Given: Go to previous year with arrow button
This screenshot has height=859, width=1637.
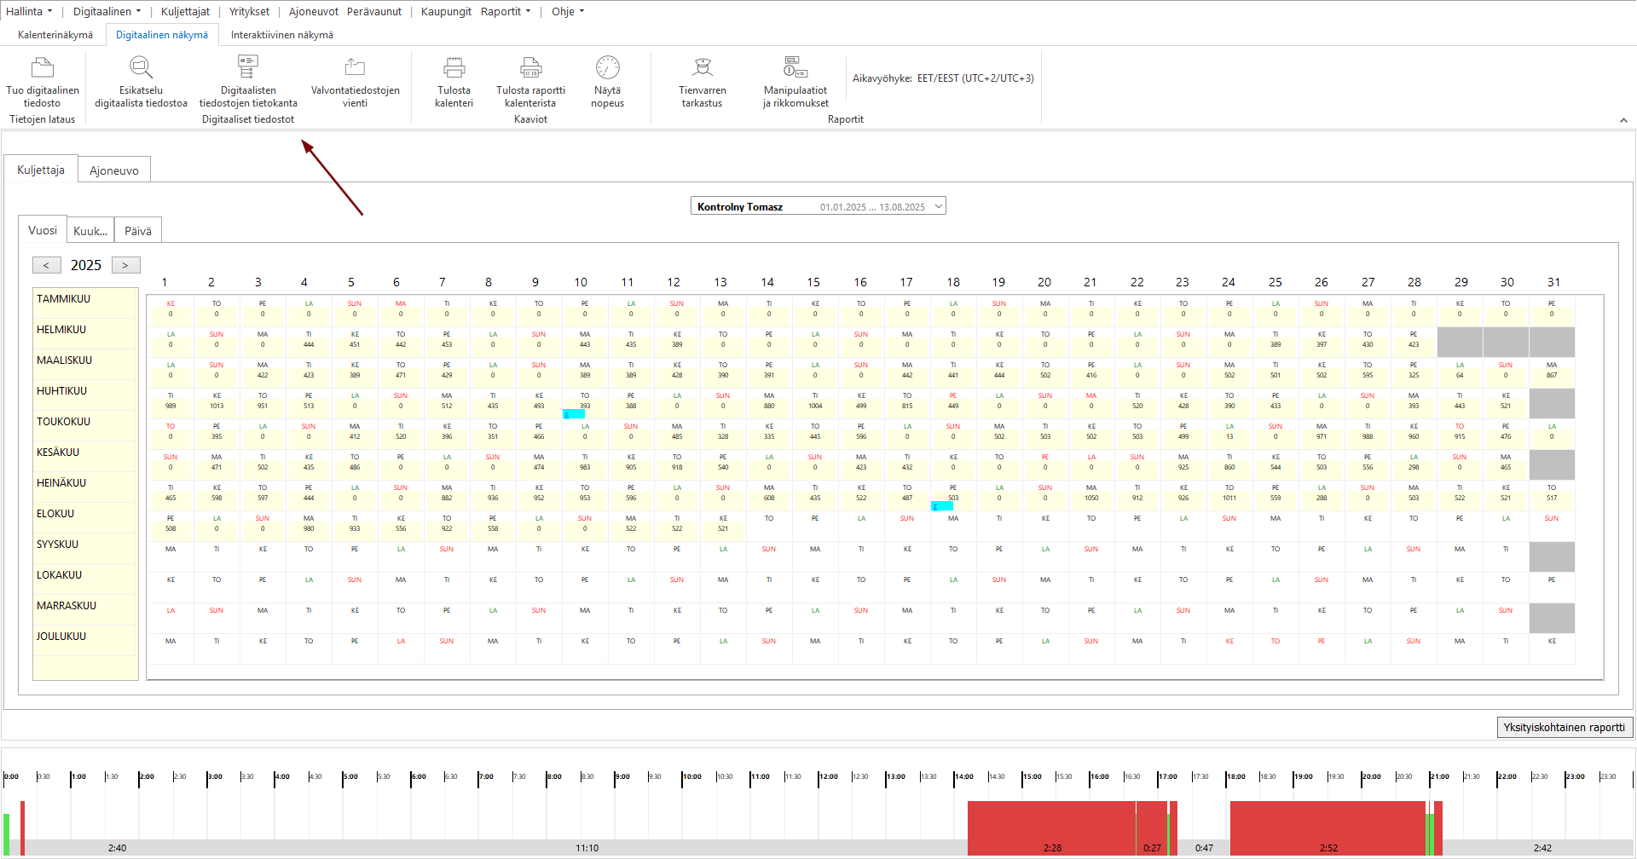Looking at the screenshot, I should [46, 265].
